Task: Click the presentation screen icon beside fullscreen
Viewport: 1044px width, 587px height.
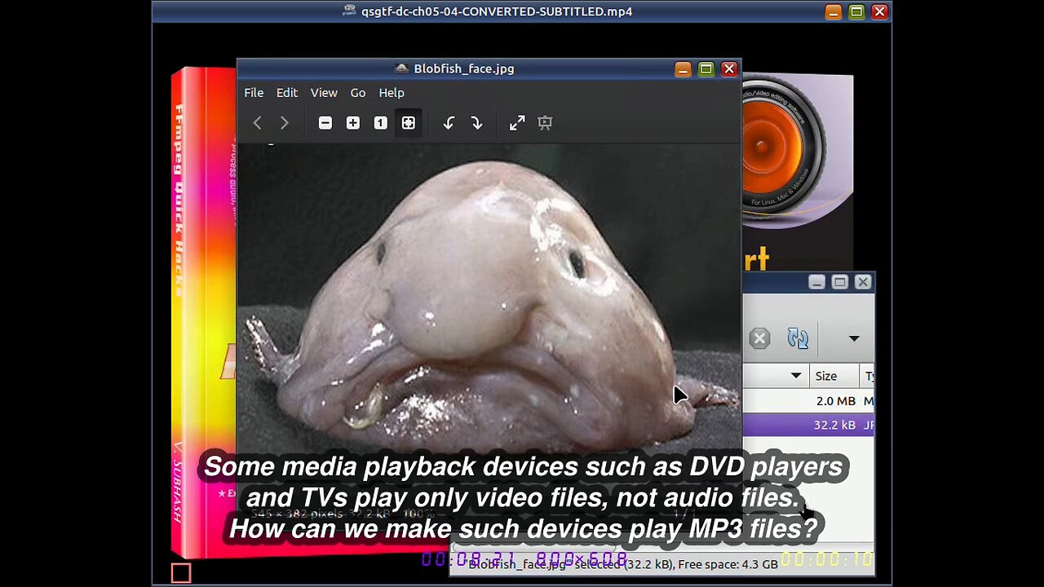Action: 546,123
